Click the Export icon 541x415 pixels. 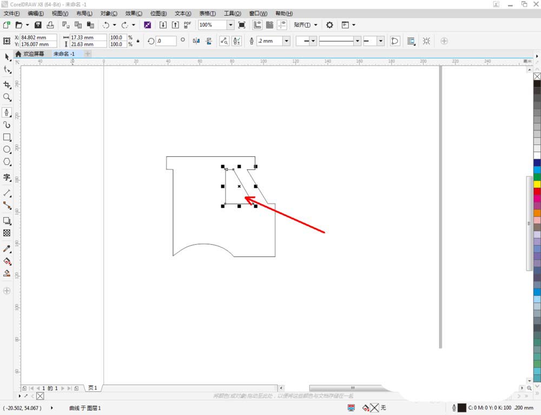pyautogui.click(x=175, y=25)
